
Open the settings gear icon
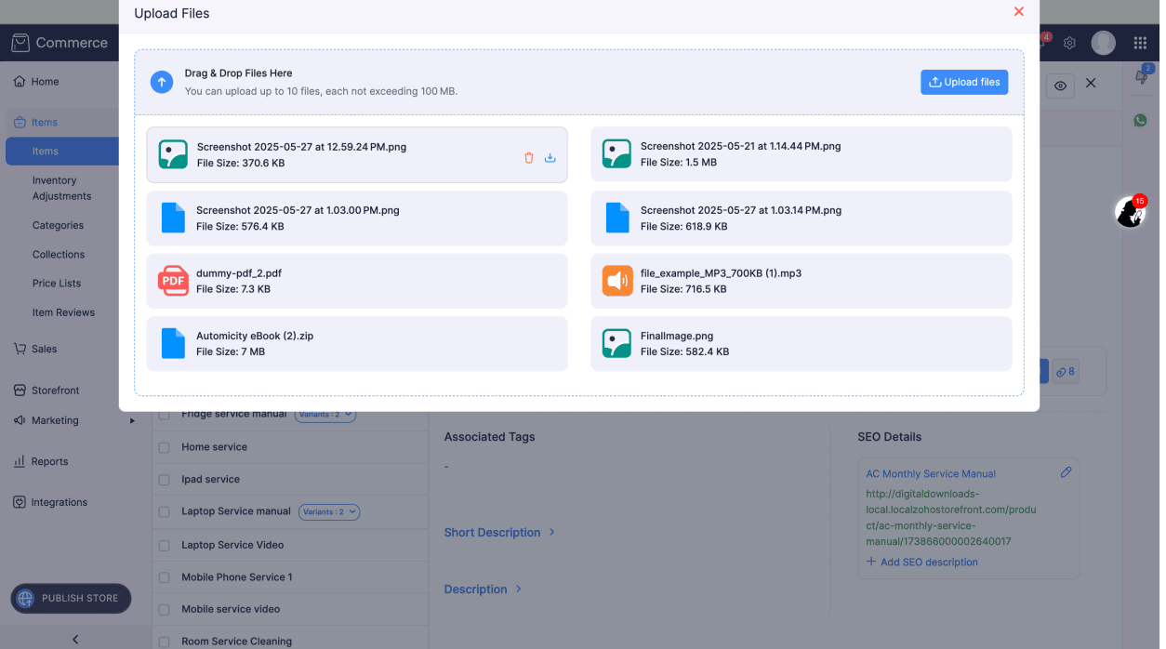click(1069, 43)
